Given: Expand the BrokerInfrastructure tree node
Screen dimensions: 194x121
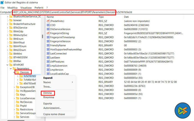Looking at the screenshot, I should tap(7, 24).
